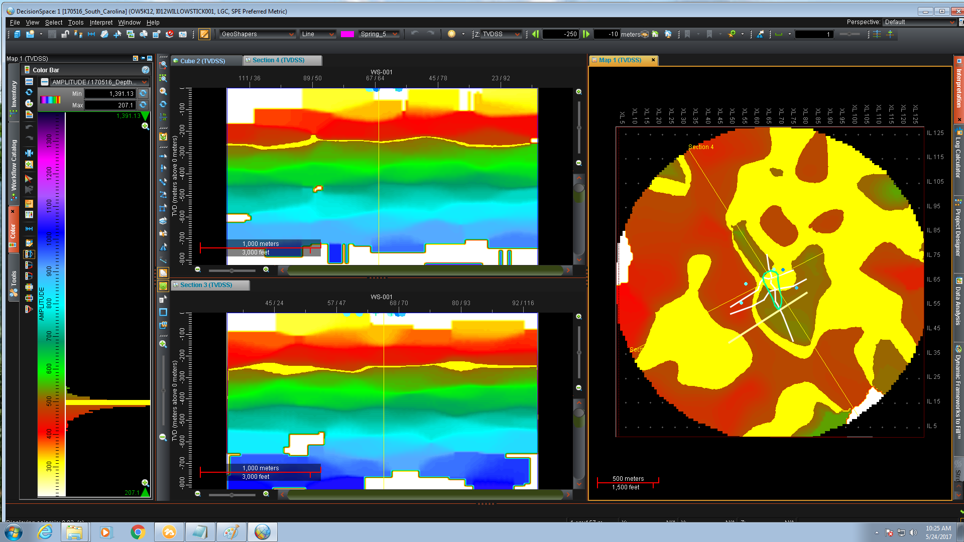Reset the Max color value refresh button

pyautogui.click(x=143, y=105)
